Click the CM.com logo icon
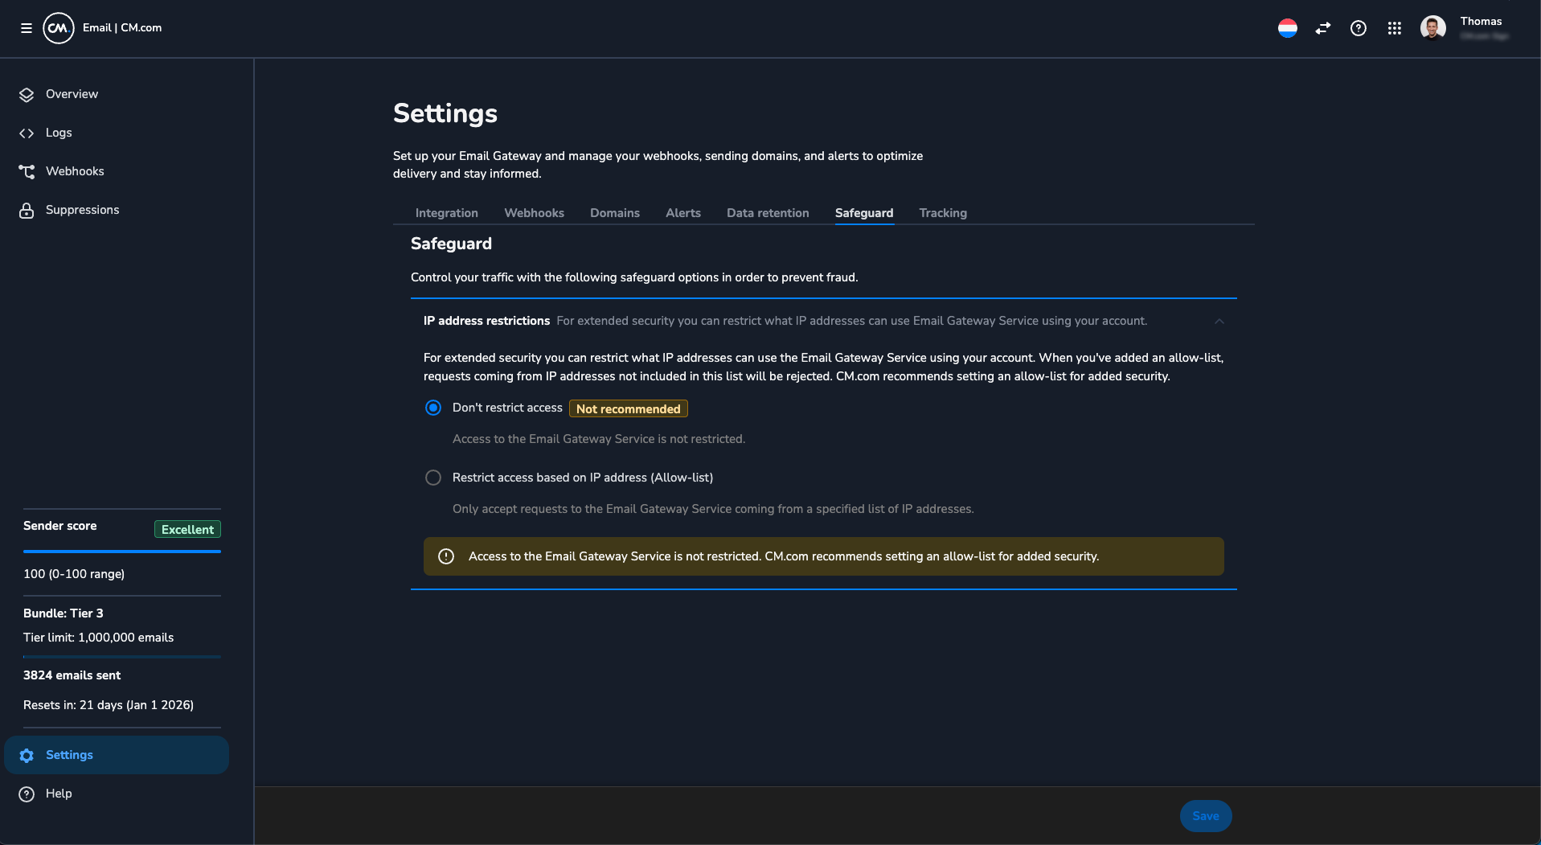 tap(59, 28)
